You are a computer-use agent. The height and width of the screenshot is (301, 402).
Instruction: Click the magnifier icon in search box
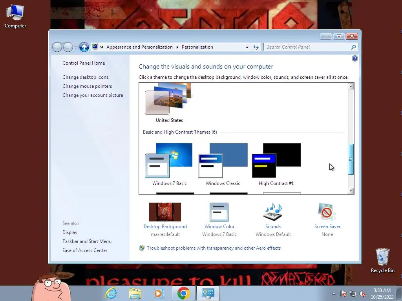click(x=353, y=47)
